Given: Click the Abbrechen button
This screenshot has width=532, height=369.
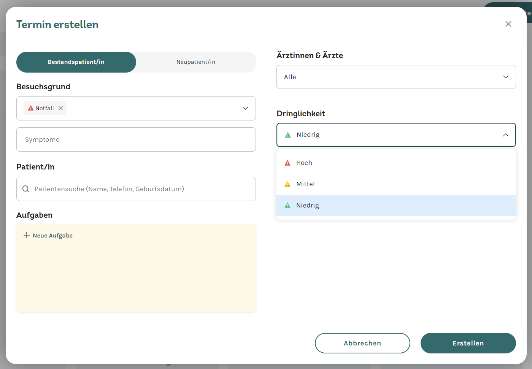Looking at the screenshot, I should pyautogui.click(x=362, y=343).
